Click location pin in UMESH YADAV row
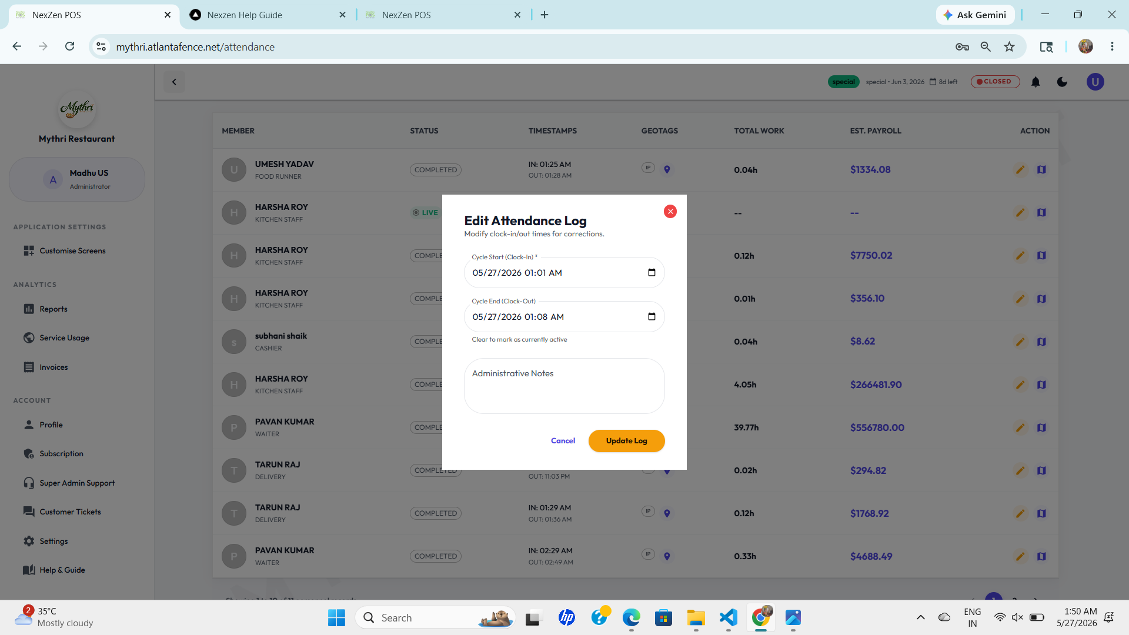The image size is (1129, 635). [x=667, y=170]
